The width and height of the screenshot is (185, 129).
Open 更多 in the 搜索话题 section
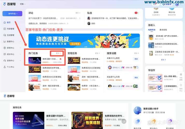pos(137,53)
